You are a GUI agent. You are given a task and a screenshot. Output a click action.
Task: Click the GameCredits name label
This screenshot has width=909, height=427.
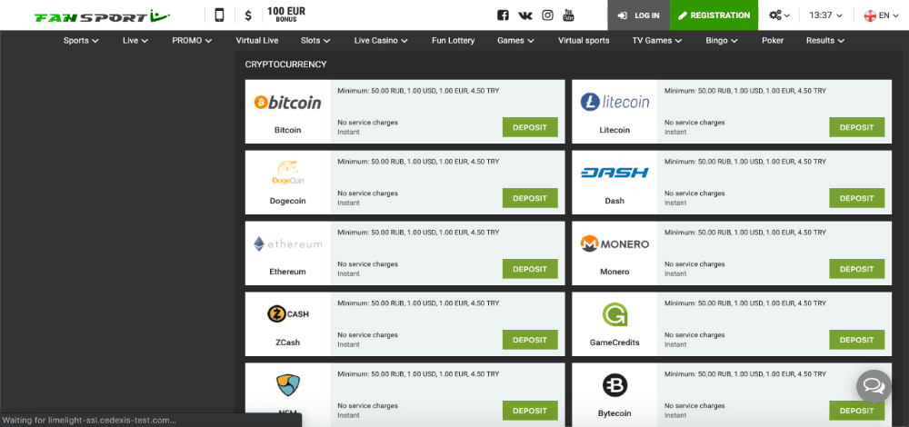pyautogui.click(x=614, y=343)
